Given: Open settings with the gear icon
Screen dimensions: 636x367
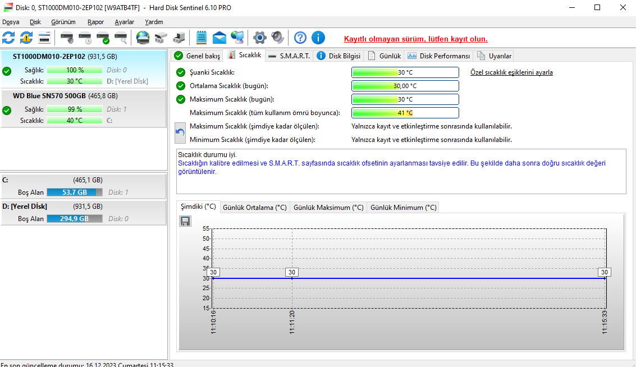Looking at the screenshot, I should click(259, 38).
